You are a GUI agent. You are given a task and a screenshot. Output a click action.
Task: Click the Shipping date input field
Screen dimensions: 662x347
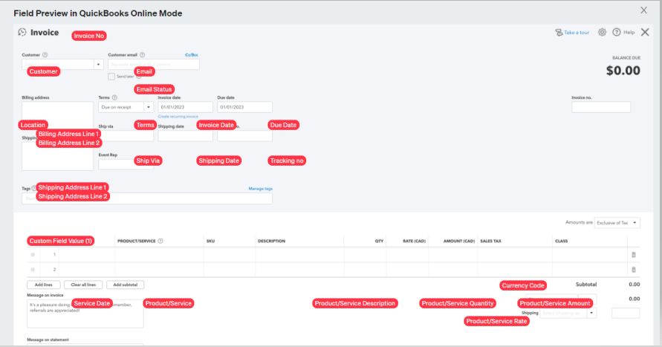pyautogui.click(x=185, y=136)
